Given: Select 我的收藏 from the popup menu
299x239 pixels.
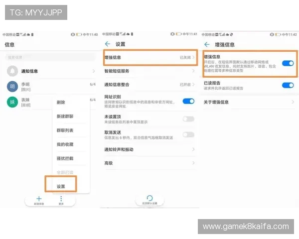Looking at the screenshot, I should [x=65, y=144].
